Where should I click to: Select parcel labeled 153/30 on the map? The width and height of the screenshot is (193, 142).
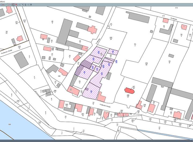click(146, 63)
